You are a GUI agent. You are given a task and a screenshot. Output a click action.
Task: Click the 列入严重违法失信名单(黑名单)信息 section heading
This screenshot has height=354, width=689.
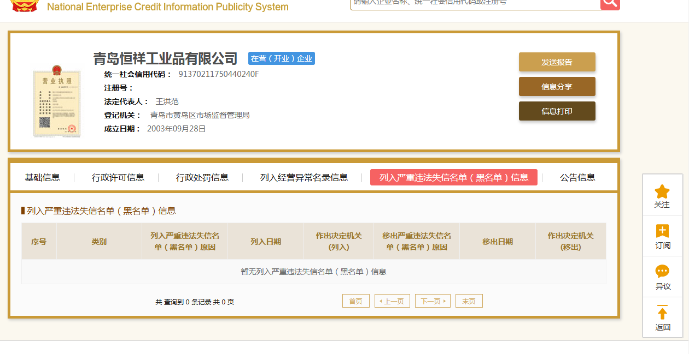click(101, 211)
